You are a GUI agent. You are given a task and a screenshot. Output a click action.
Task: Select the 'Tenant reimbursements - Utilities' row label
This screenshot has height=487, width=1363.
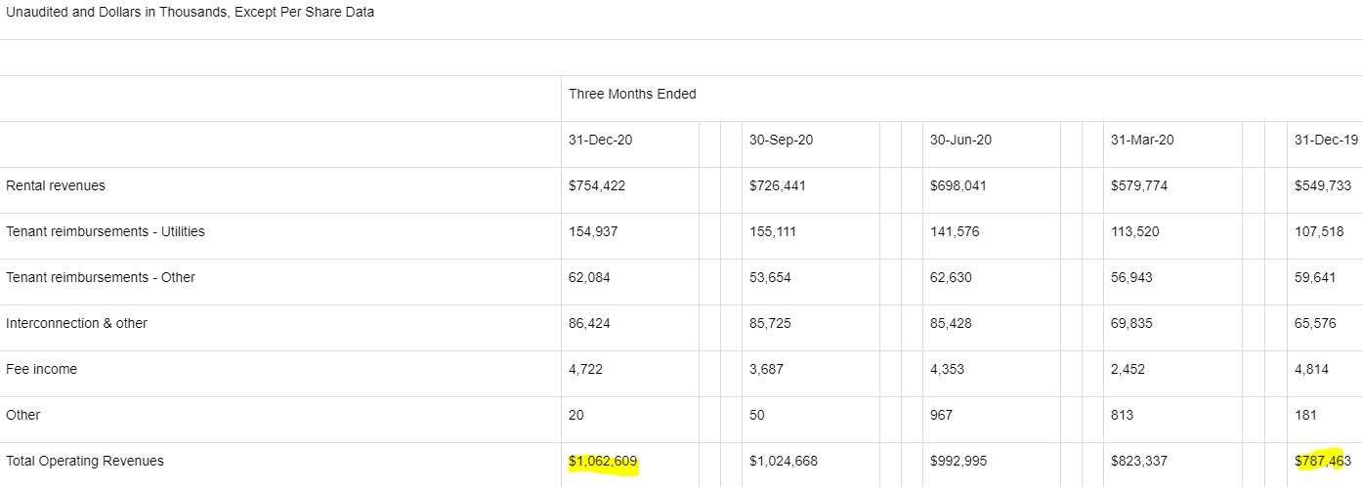point(106,231)
